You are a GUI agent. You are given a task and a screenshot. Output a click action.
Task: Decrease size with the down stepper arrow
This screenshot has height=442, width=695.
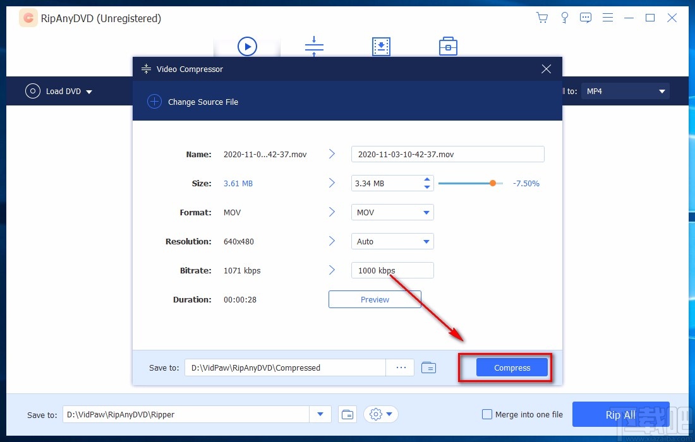click(x=427, y=187)
